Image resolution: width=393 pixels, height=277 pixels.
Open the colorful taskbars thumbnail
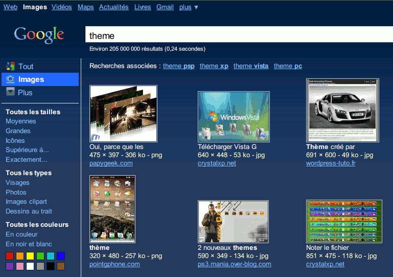pos(344,221)
